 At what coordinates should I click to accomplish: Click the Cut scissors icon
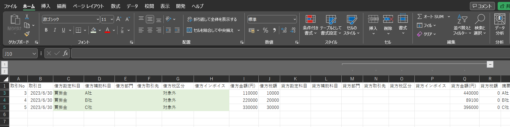tap(27, 17)
